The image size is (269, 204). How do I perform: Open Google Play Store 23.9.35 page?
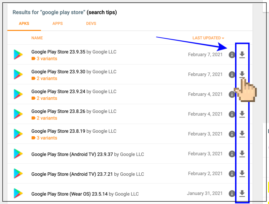58,52
